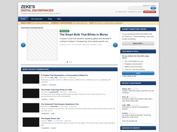Image resolution: width=177 pixels, height=132 pixels.
Task: Click the Updated Daily badge
Action: tap(149, 12)
